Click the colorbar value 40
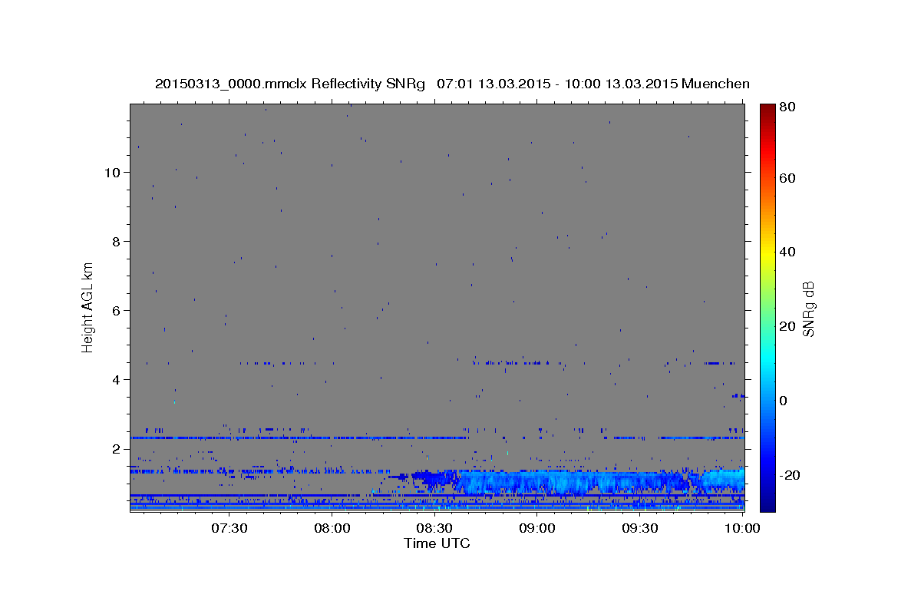This screenshot has height=614, width=921. tap(787, 252)
